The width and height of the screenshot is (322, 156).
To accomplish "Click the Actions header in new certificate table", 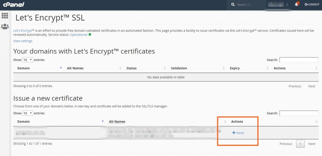I will click(237, 121).
